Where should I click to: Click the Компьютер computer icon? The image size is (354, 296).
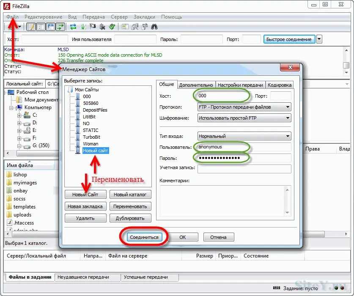tap(19, 107)
